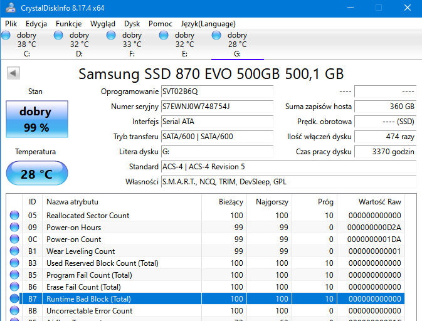
Task: Select the Power-on Hours attribute row
Action: [x=206, y=228]
